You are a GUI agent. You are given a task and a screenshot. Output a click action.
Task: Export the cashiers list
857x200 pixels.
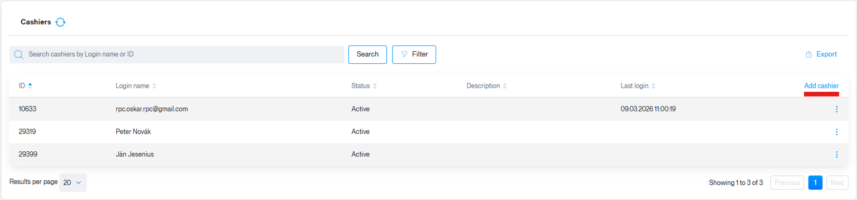point(821,54)
